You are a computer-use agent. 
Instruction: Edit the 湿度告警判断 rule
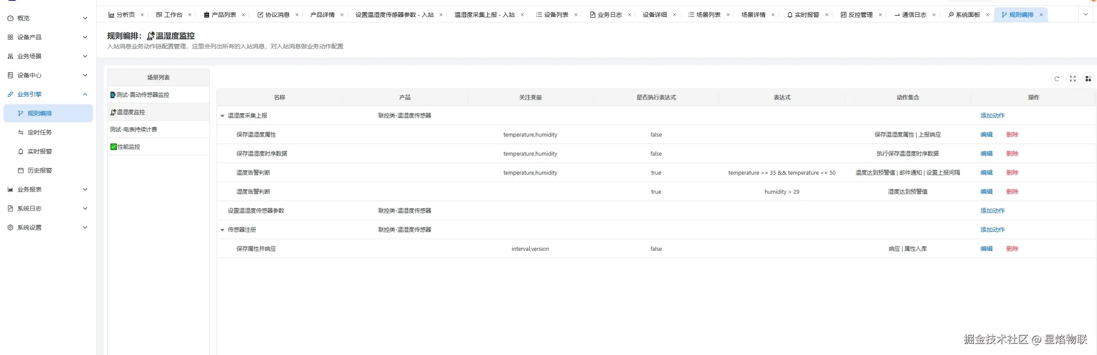(x=986, y=192)
